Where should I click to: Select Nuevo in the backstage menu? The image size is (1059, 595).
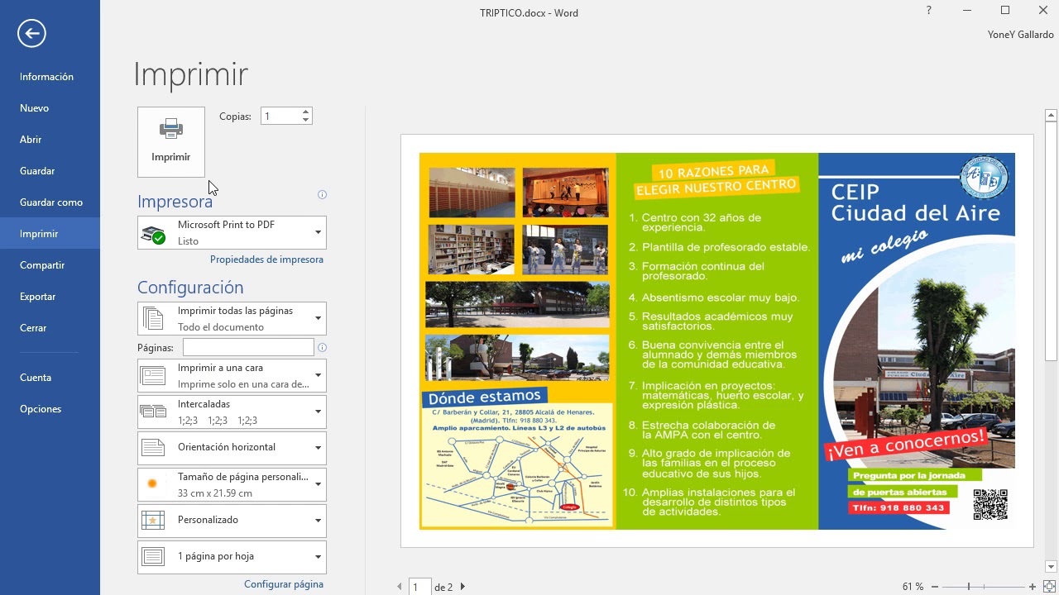point(50,108)
